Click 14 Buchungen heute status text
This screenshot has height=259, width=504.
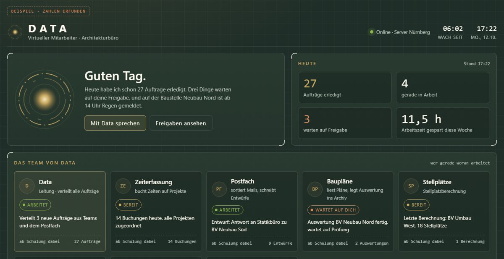coord(155,222)
